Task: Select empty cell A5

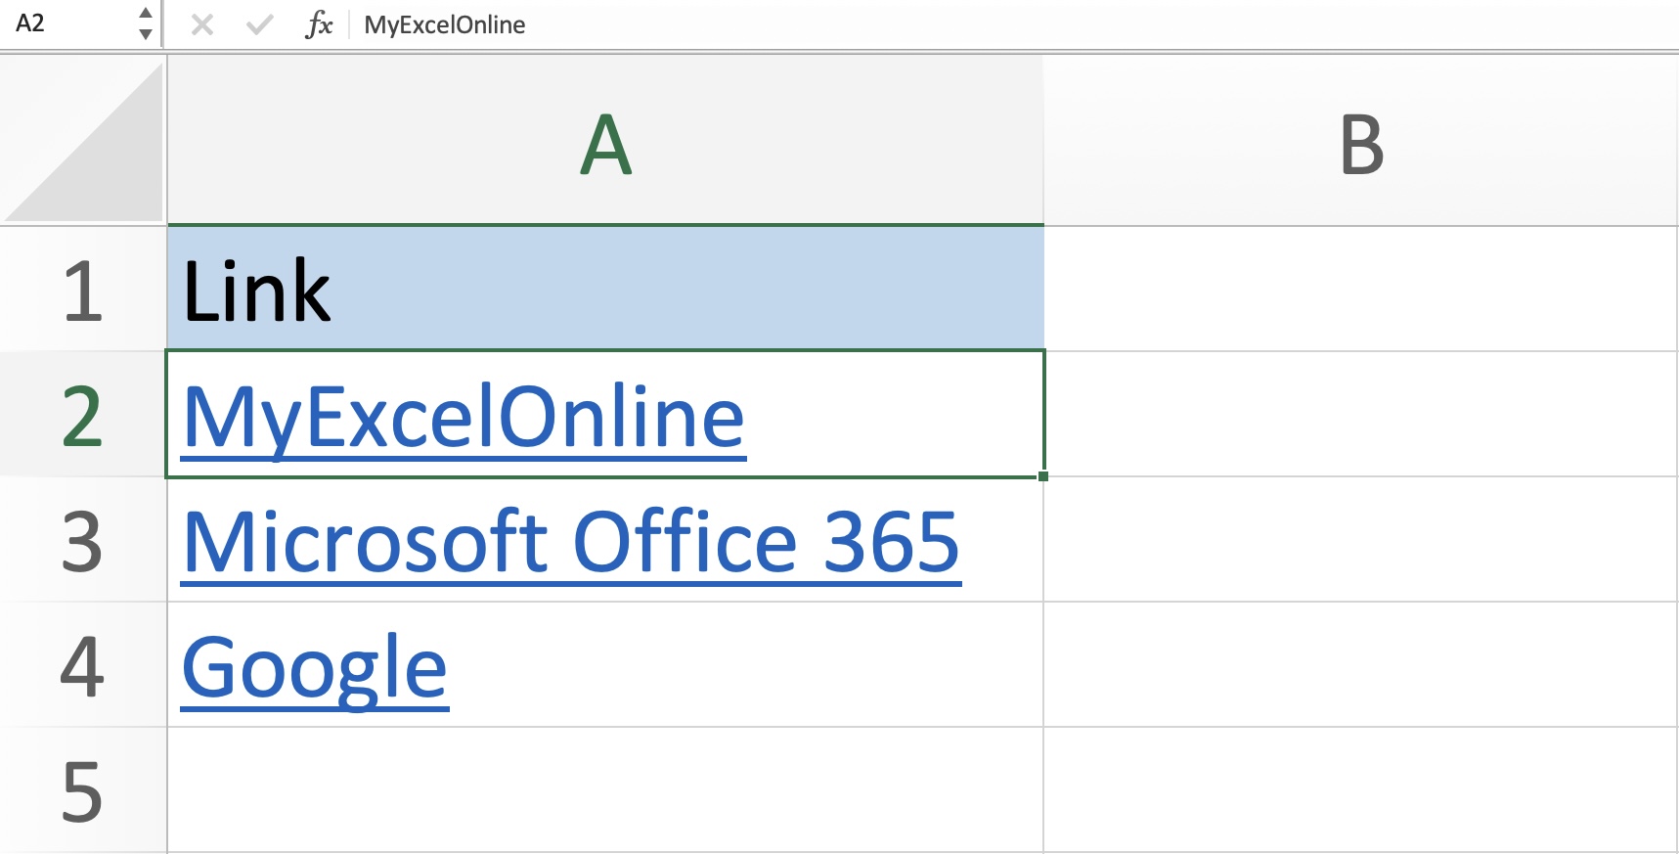Action: coord(605,790)
